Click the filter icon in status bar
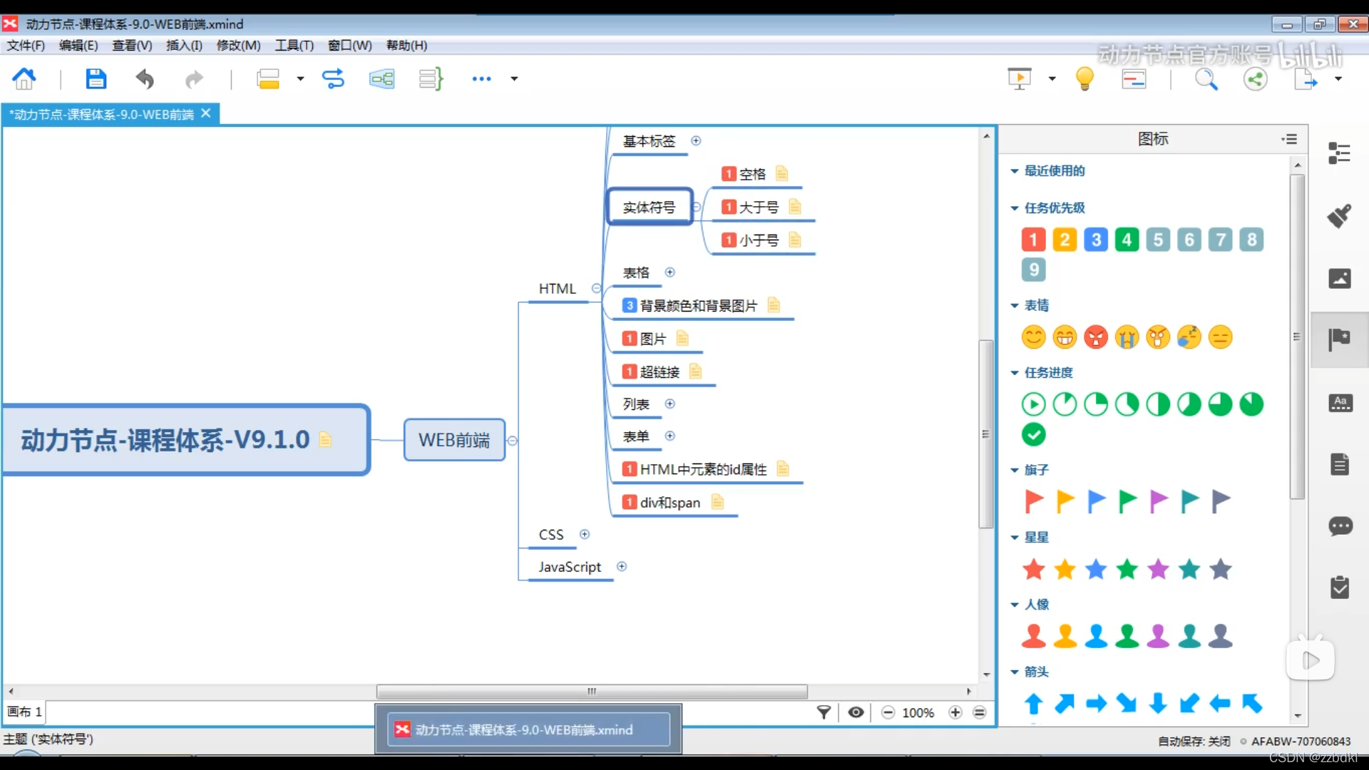1369x770 pixels. pyautogui.click(x=824, y=712)
